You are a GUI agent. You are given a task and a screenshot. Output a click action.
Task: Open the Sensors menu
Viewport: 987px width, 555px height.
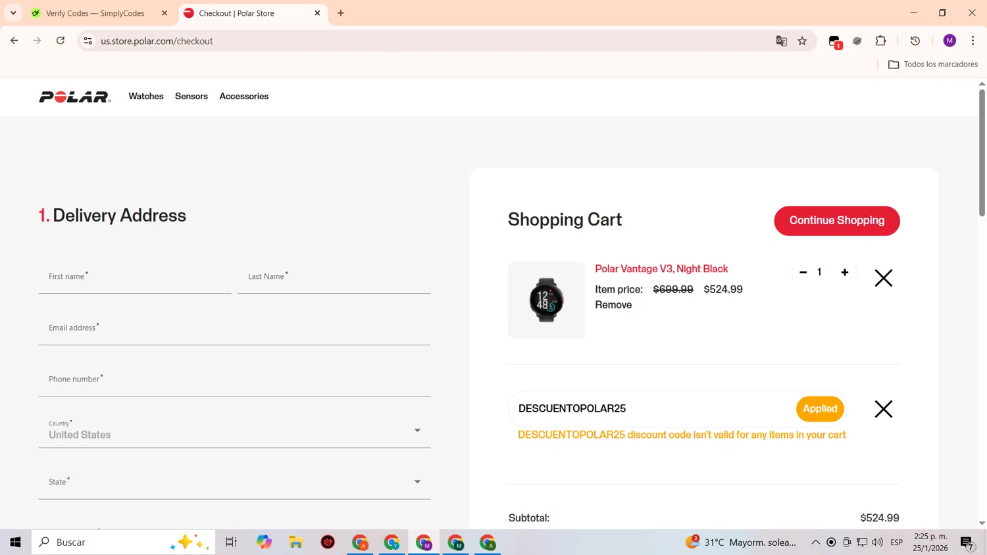coord(191,96)
